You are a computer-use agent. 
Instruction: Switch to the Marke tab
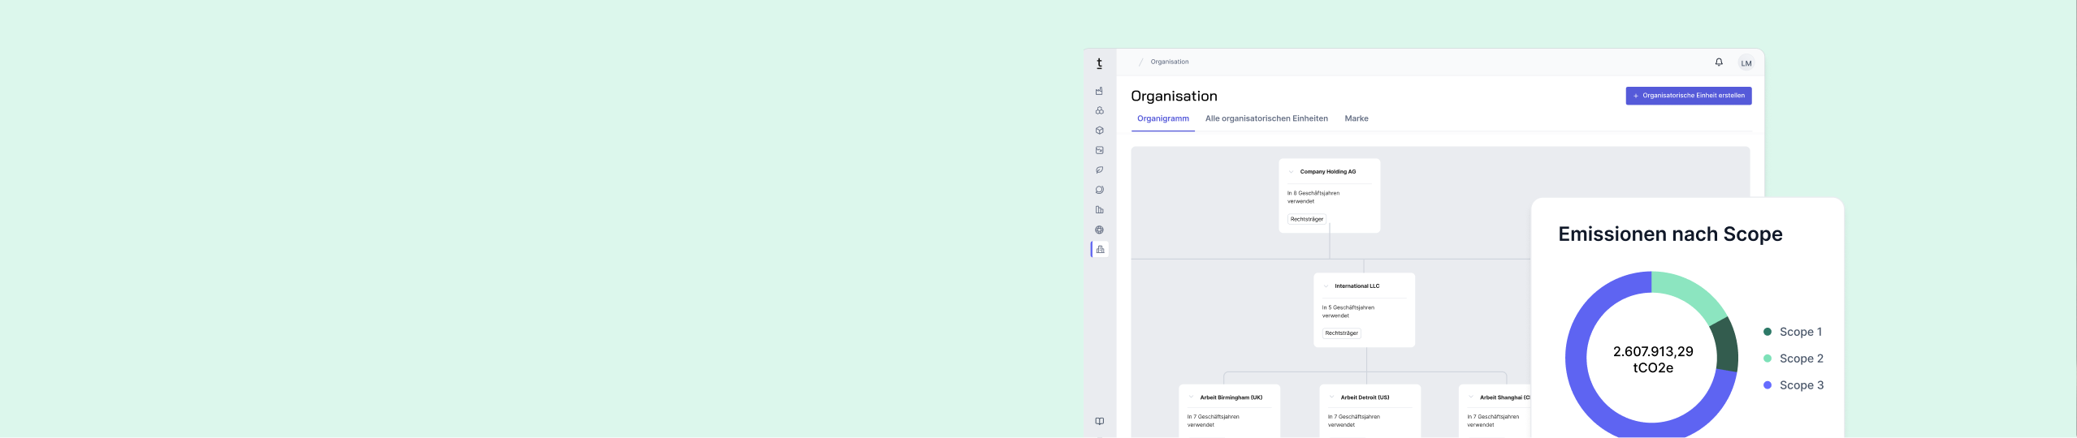(1356, 119)
